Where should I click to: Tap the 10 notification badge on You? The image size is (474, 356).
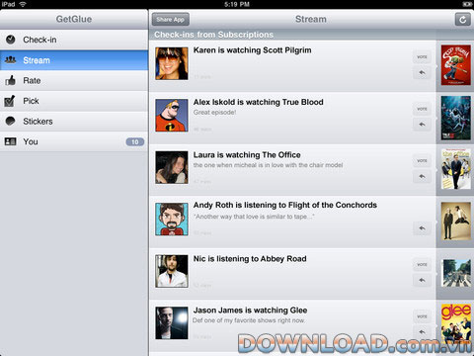pos(135,142)
